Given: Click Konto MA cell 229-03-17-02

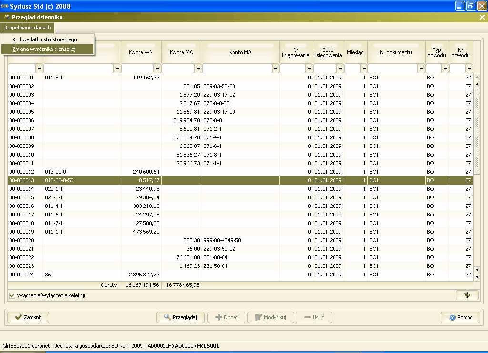Looking at the screenshot, I should tap(219, 95).
